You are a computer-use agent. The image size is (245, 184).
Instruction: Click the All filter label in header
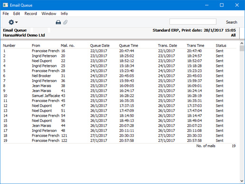(233, 35)
